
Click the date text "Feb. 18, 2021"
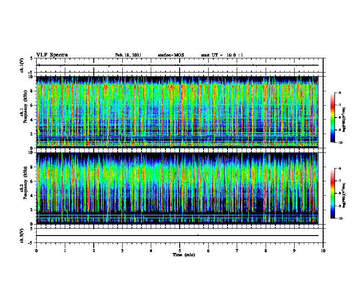pos(128,55)
